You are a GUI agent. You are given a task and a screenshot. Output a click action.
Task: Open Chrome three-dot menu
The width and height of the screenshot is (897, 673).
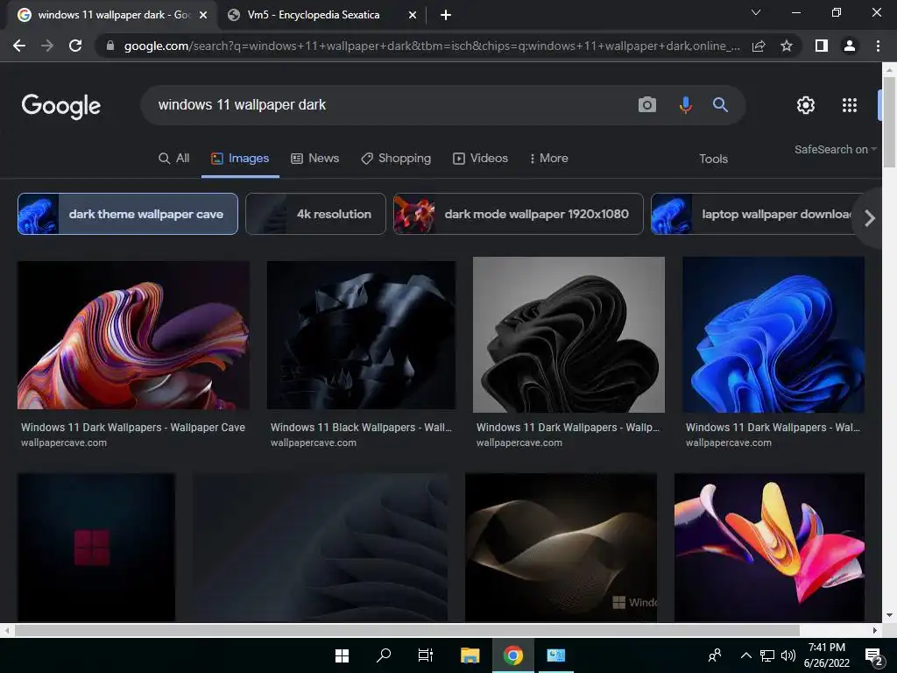point(878,46)
